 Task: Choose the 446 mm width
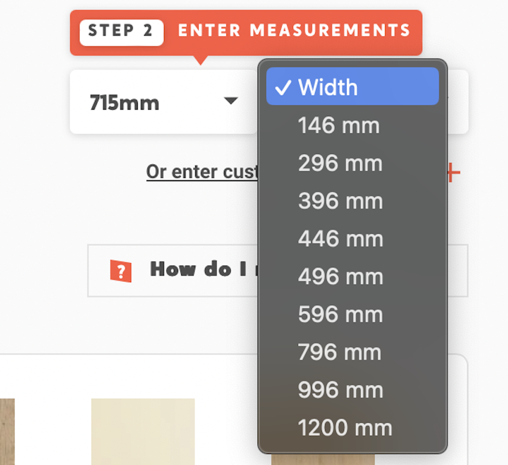pos(340,239)
